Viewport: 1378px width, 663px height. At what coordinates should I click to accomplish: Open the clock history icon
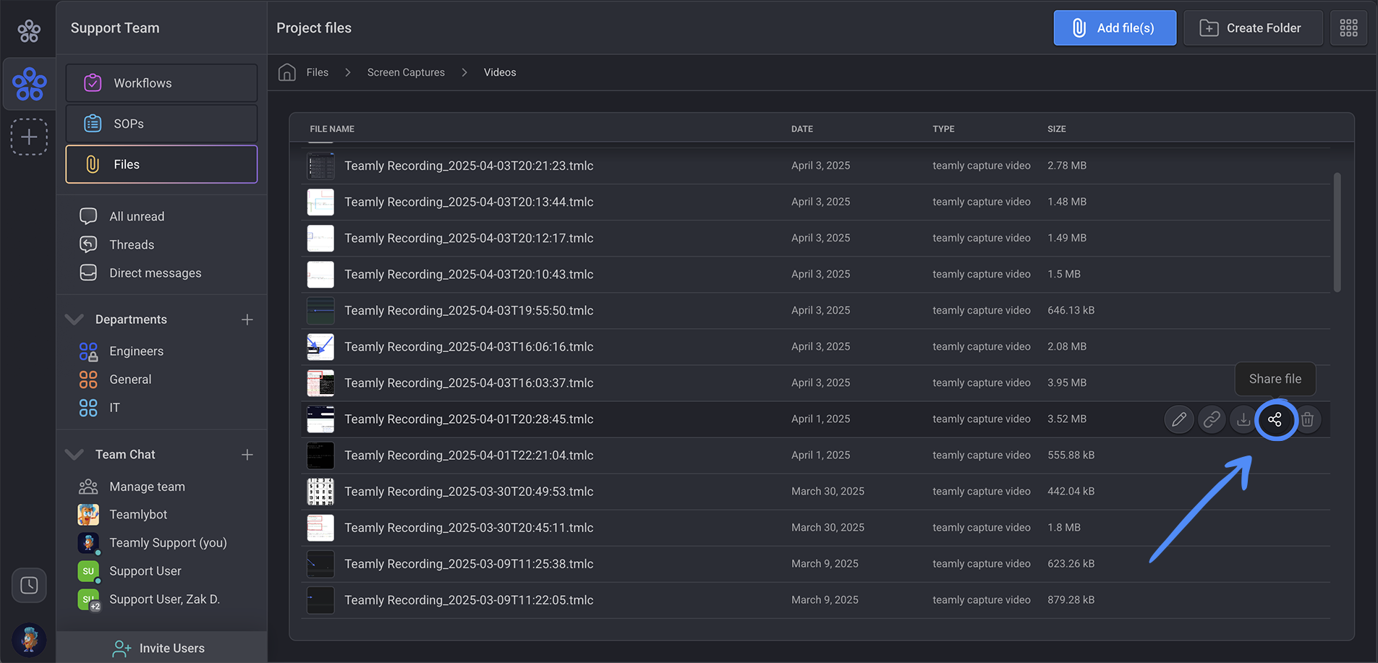(x=29, y=585)
